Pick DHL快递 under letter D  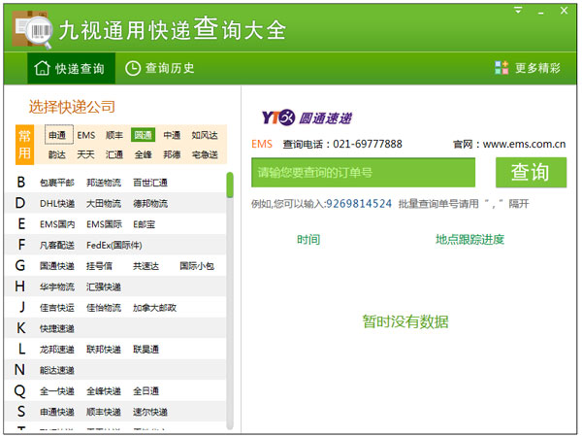pos(57,203)
